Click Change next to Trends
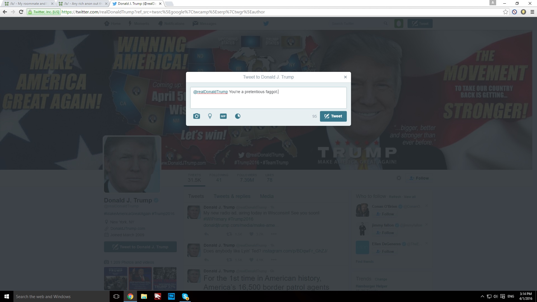The width and height of the screenshot is (537, 302). coord(381,279)
